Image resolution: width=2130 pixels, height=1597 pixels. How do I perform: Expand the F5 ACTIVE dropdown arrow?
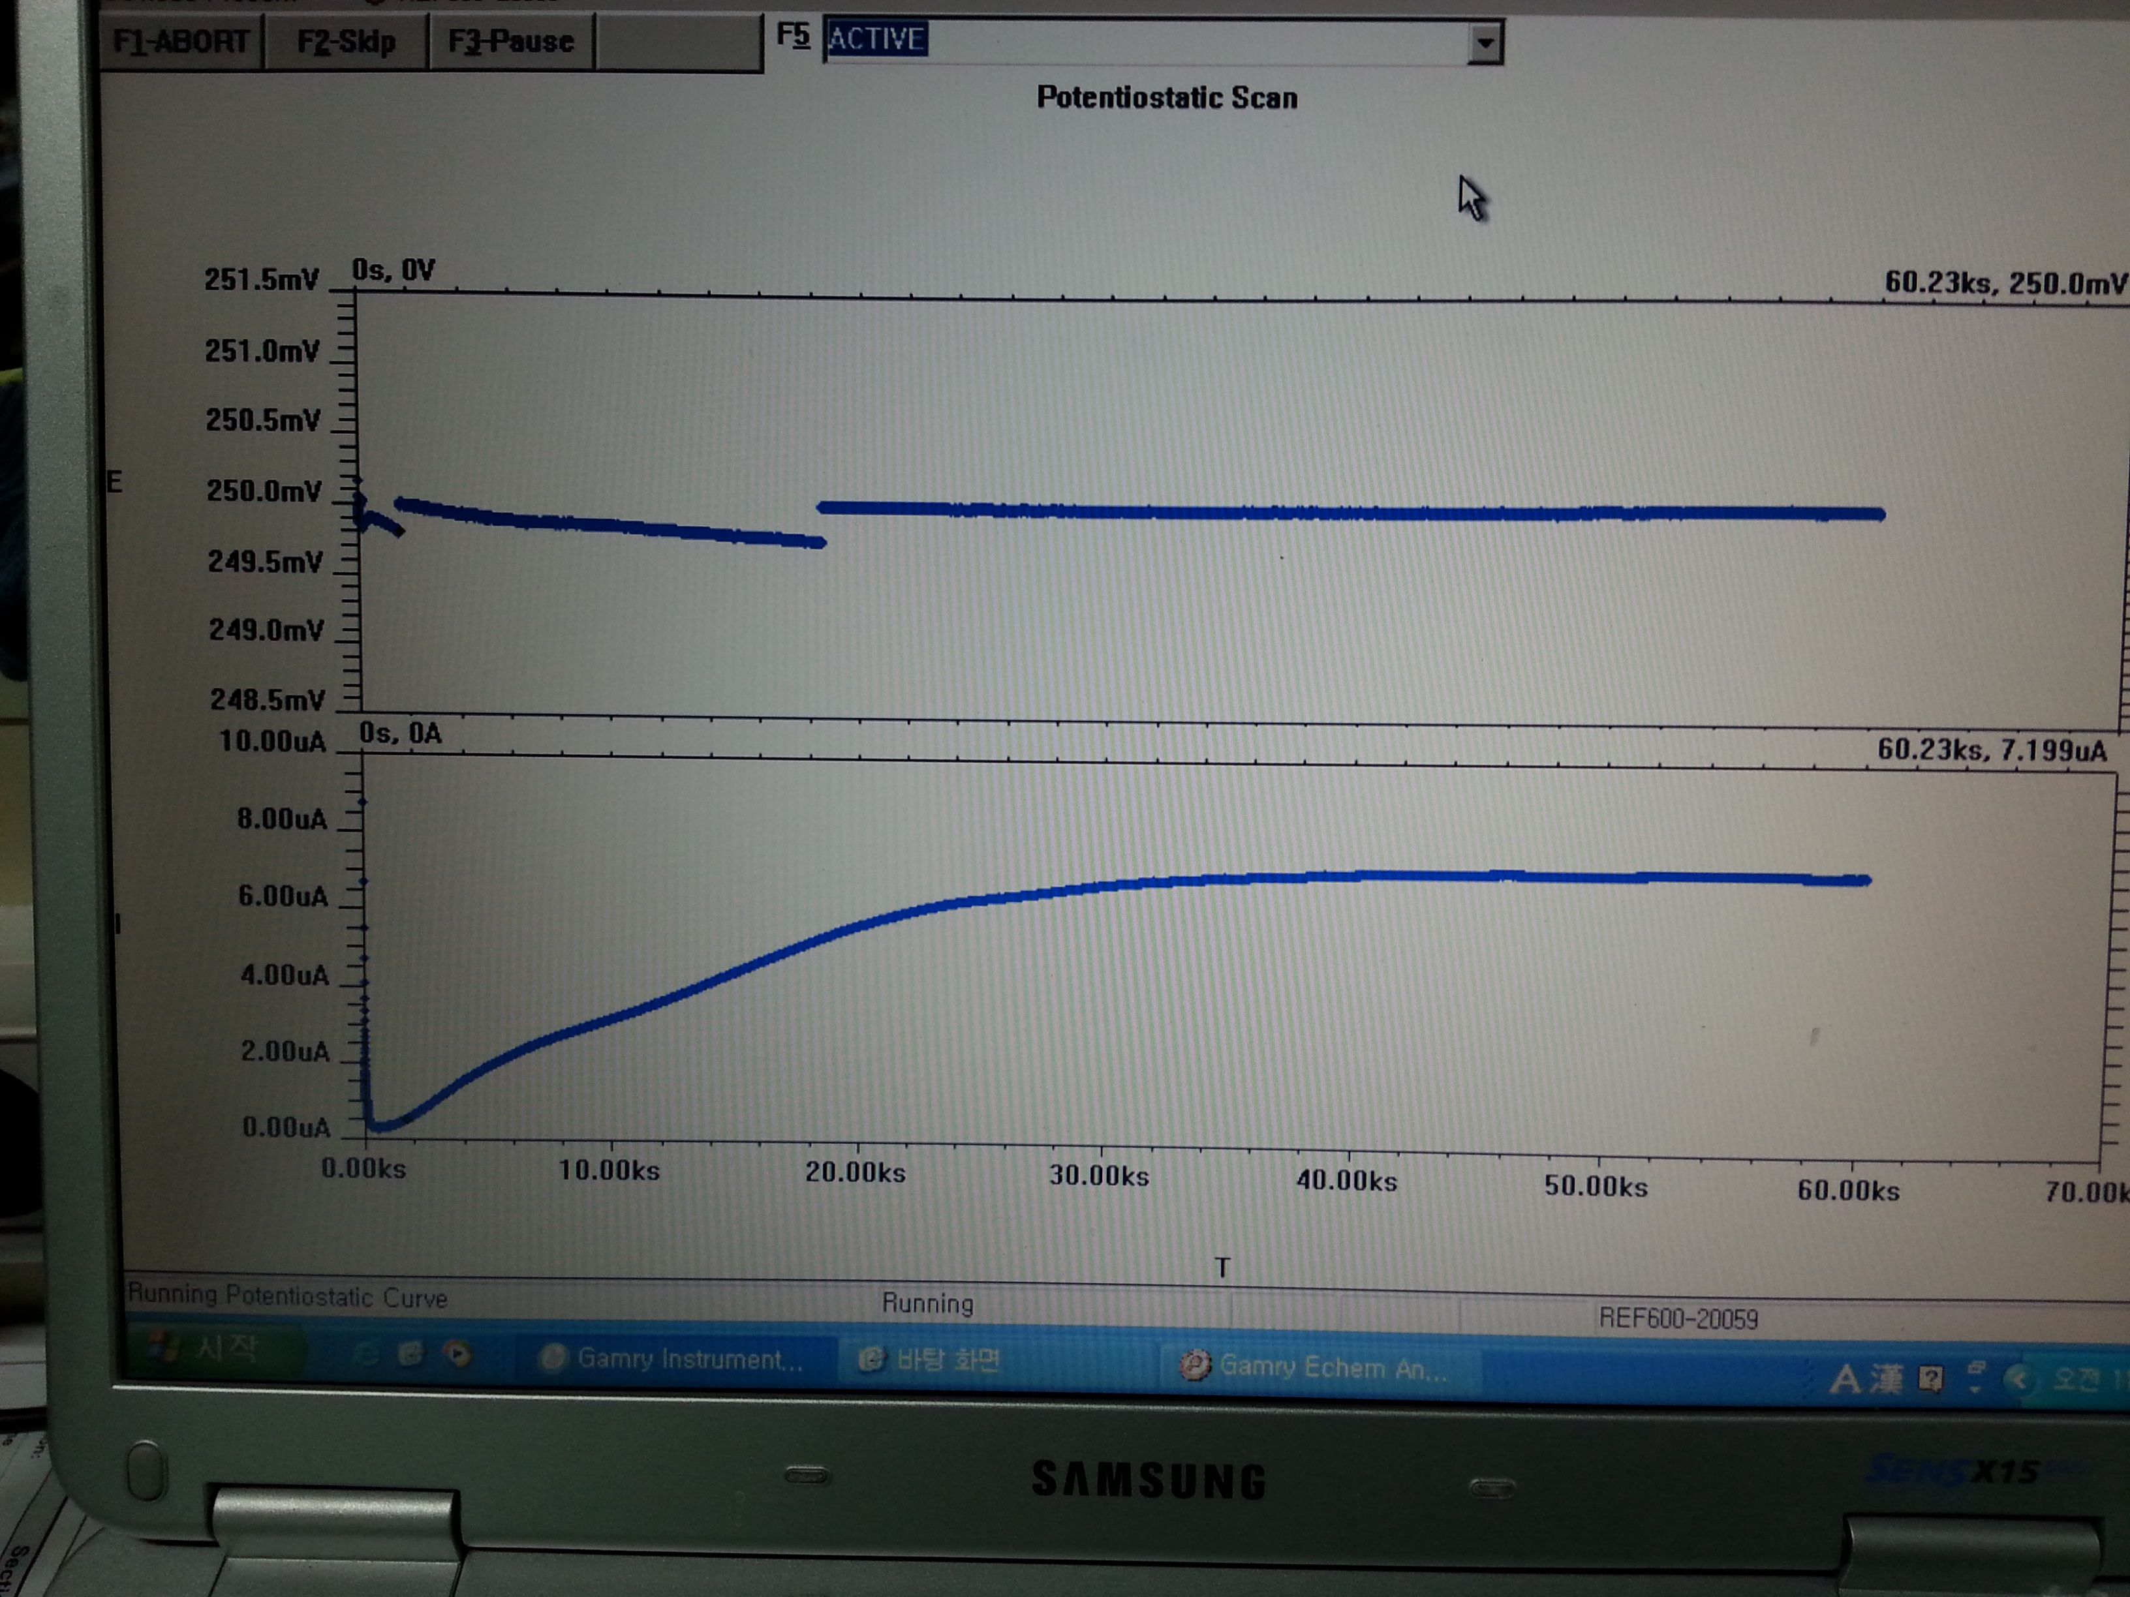pyautogui.click(x=1485, y=43)
